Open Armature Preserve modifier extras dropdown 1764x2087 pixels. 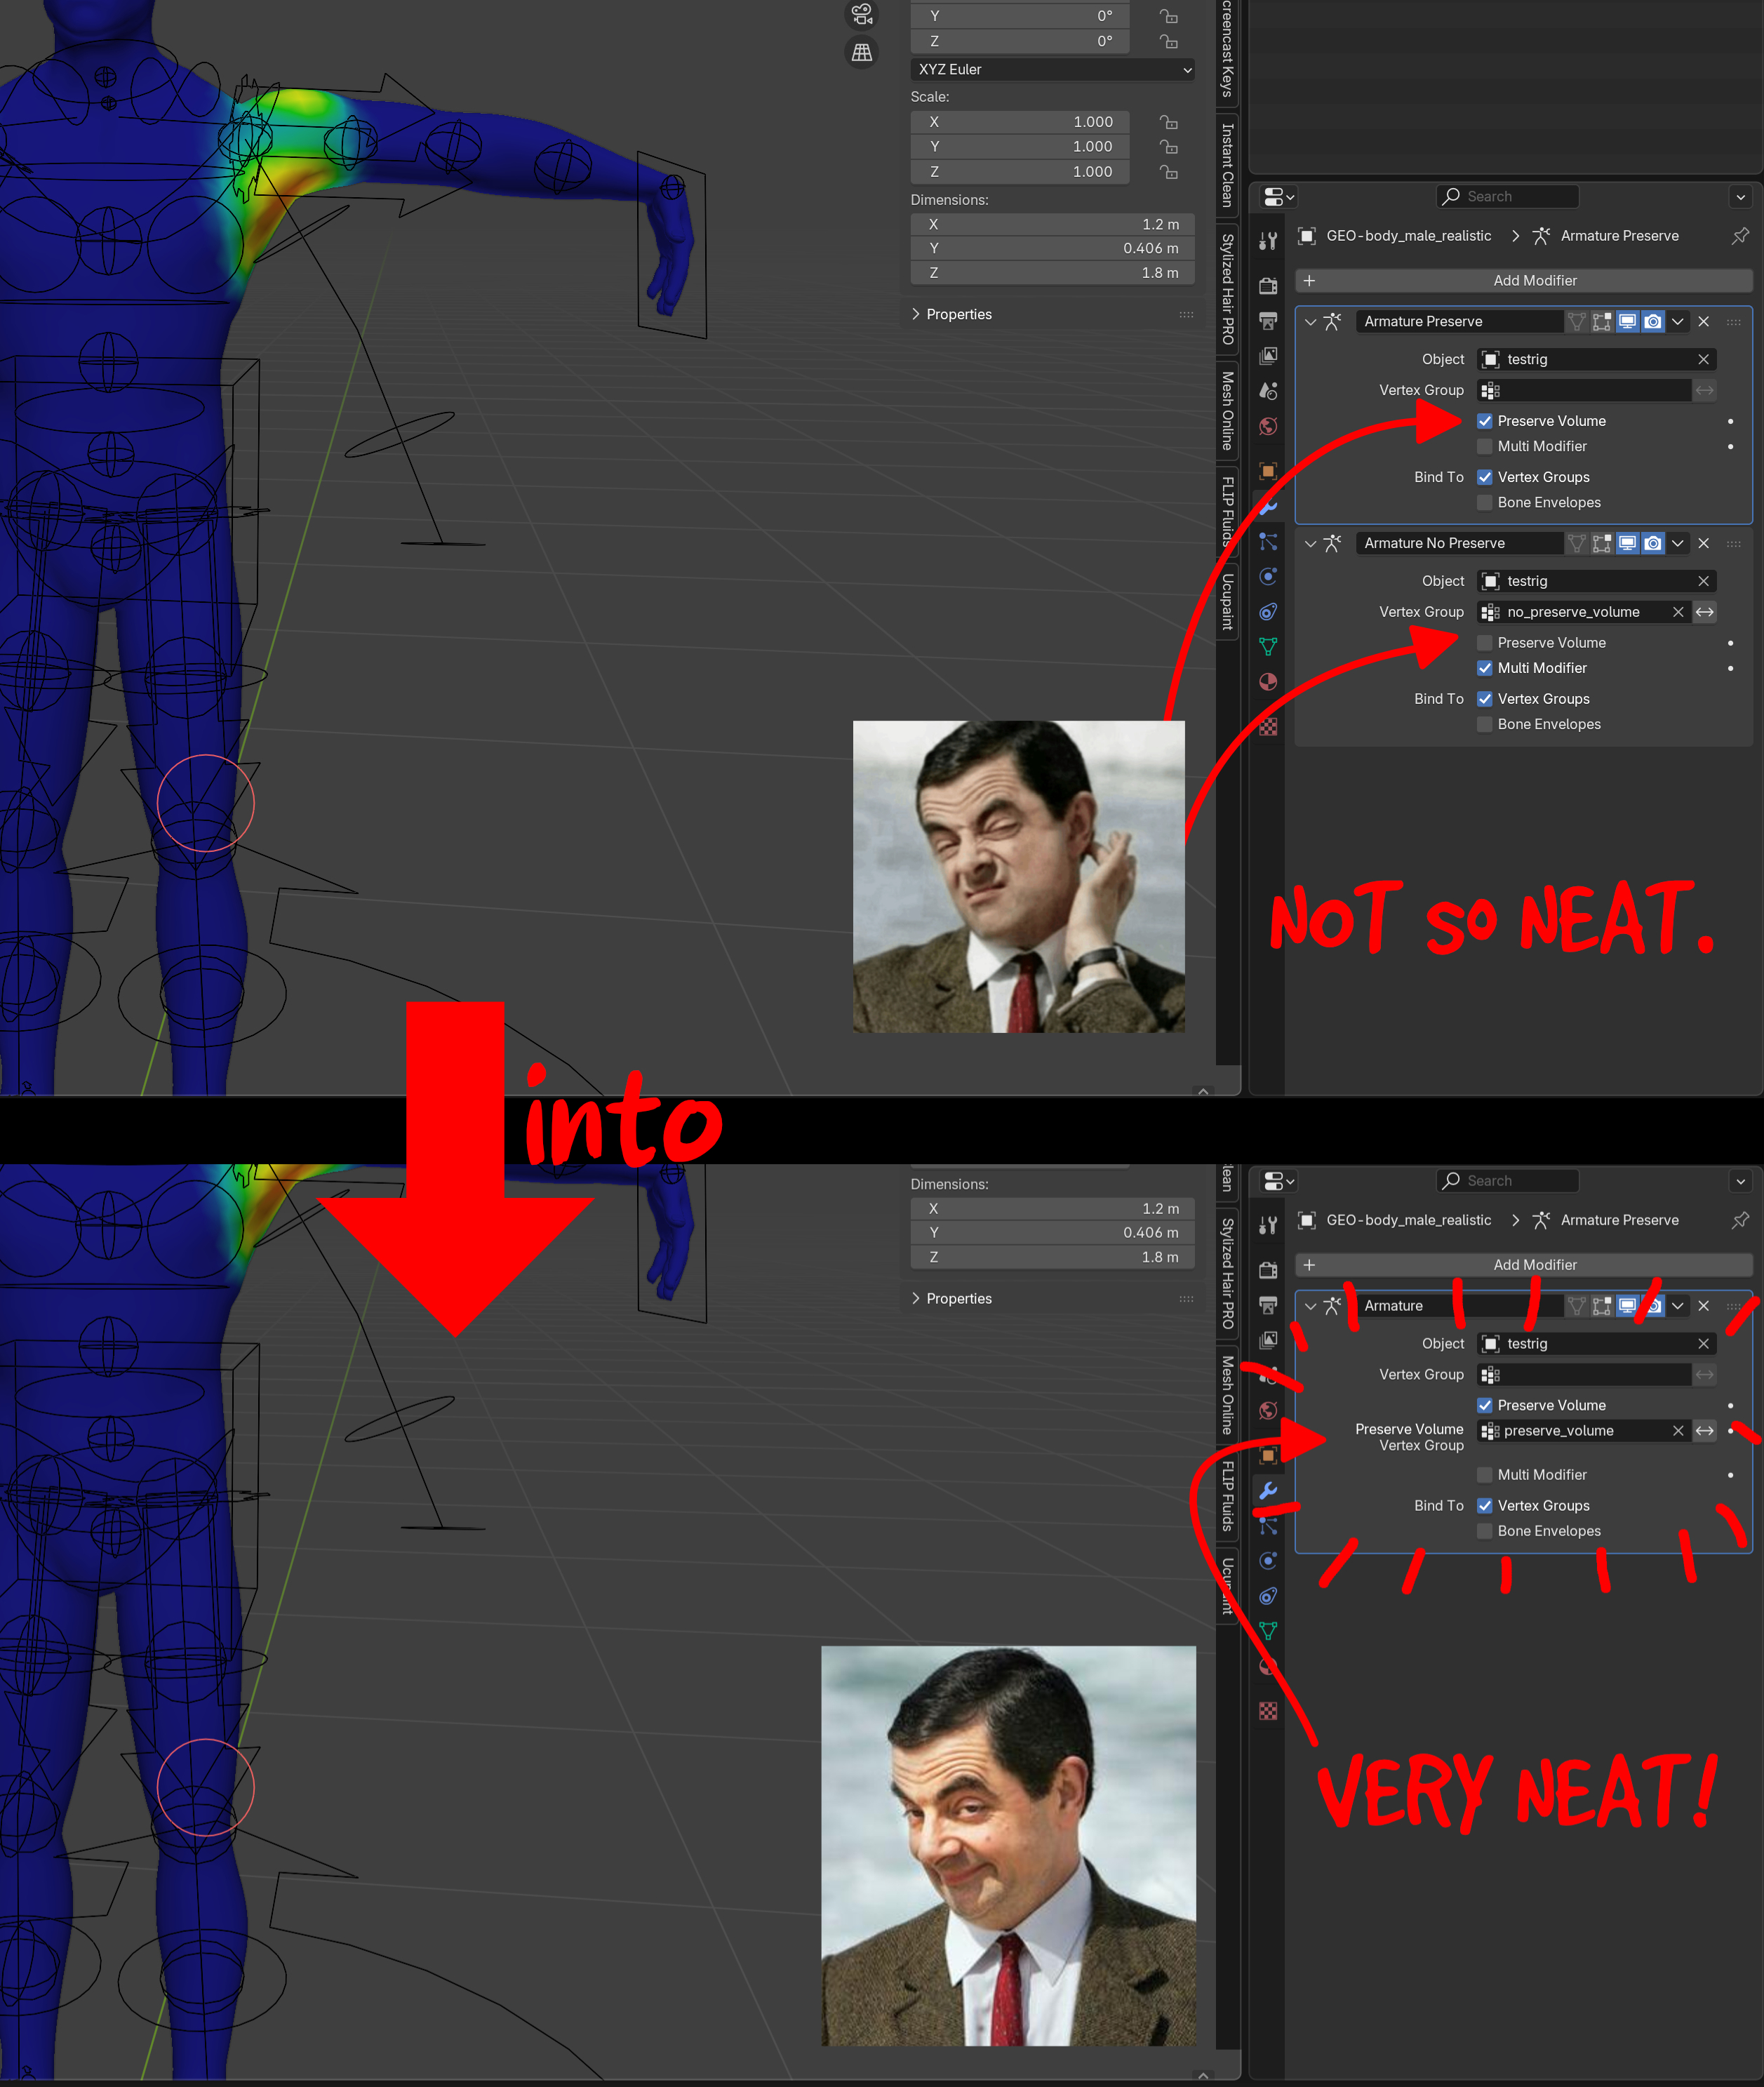[x=1678, y=321]
